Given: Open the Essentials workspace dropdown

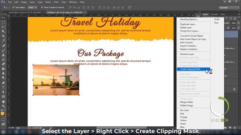Looking at the screenshot, I should tap(229, 7).
